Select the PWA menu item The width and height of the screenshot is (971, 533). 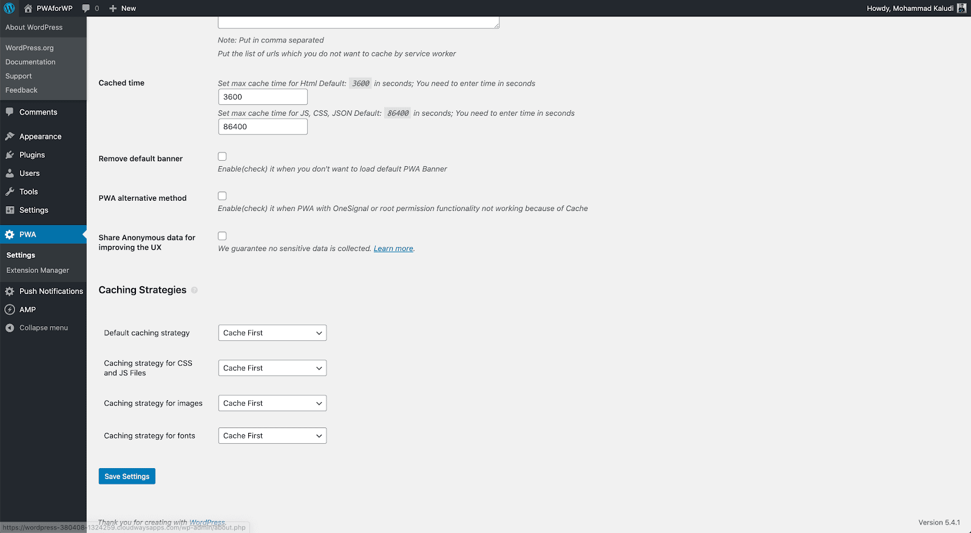click(43, 235)
